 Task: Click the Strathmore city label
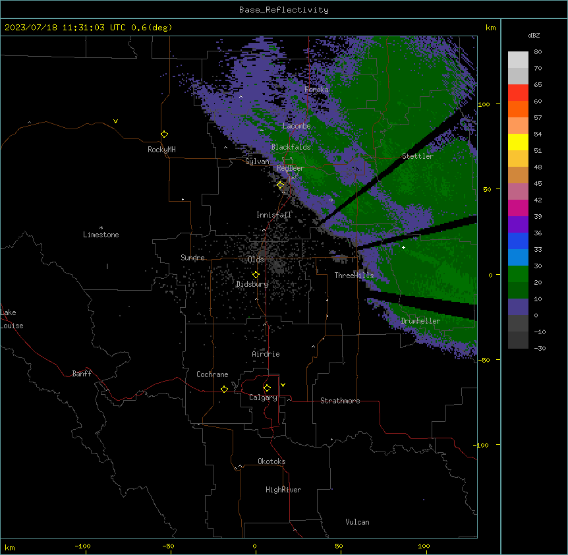(x=340, y=401)
